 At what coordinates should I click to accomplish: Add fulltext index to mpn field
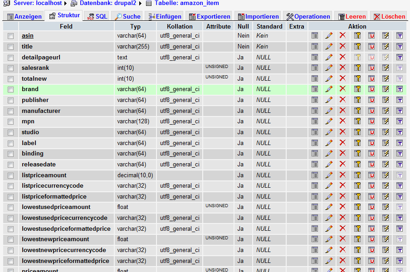(x=399, y=121)
